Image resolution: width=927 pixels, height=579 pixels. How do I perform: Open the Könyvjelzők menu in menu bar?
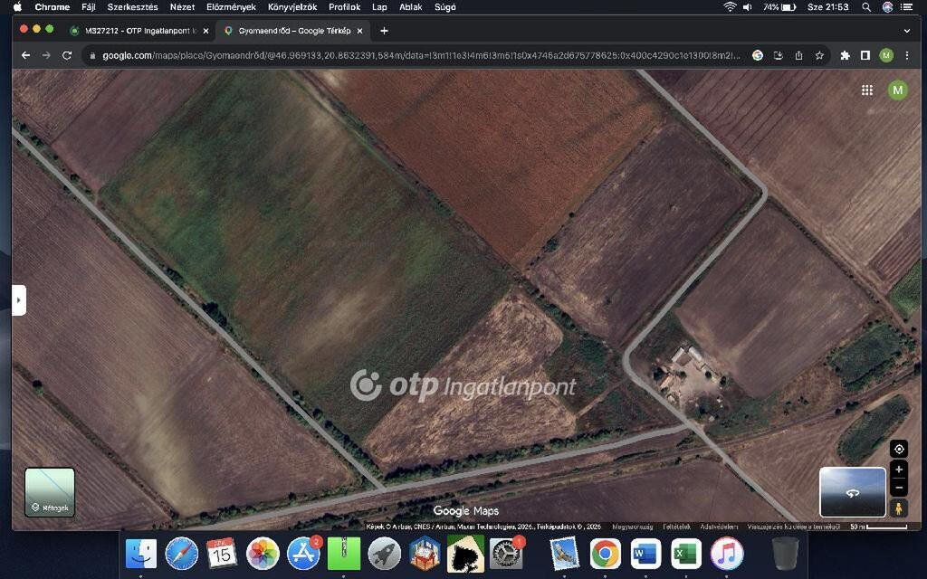click(x=291, y=7)
